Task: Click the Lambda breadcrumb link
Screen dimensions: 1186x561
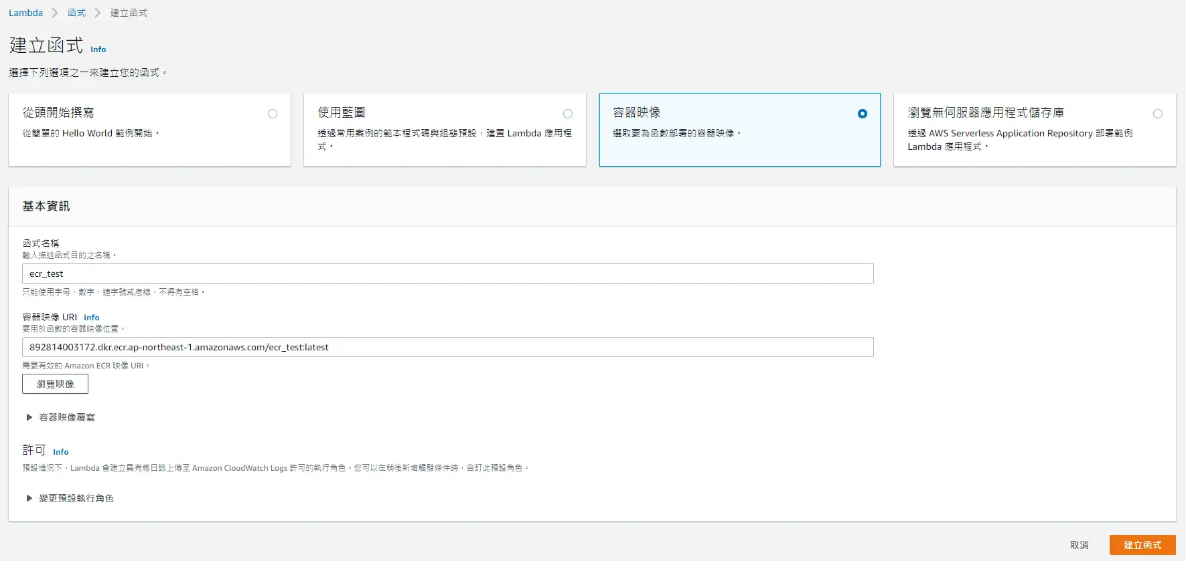Action: click(25, 13)
